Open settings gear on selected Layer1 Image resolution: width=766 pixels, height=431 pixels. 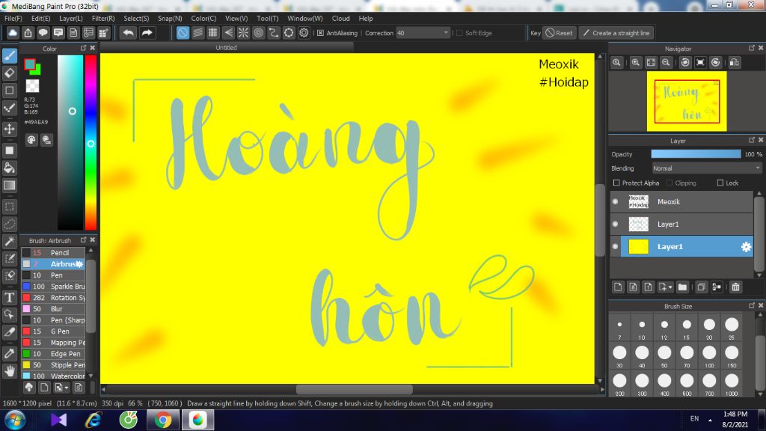746,247
